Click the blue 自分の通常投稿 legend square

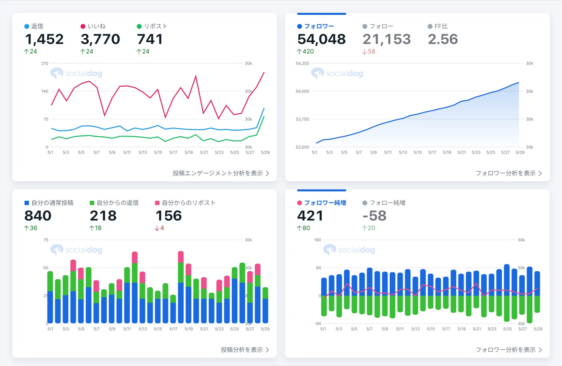(x=27, y=203)
